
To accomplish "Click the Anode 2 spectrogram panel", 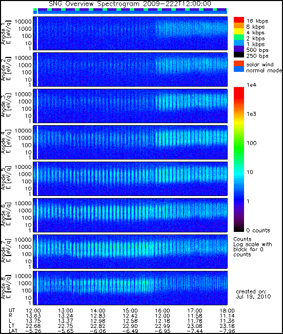I will (130, 70).
